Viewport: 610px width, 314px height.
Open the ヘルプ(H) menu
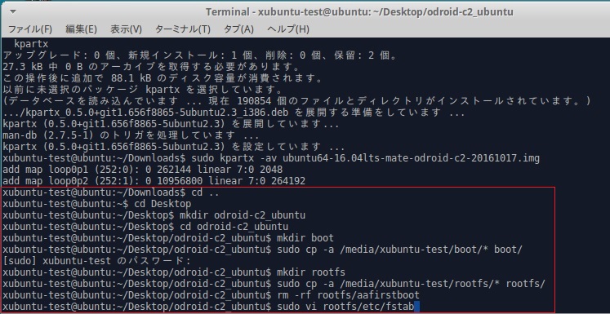(288, 29)
